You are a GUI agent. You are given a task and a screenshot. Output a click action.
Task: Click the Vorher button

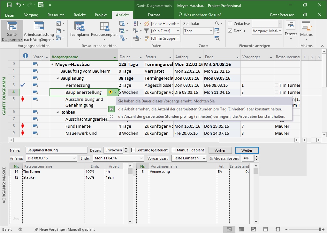point(220,150)
